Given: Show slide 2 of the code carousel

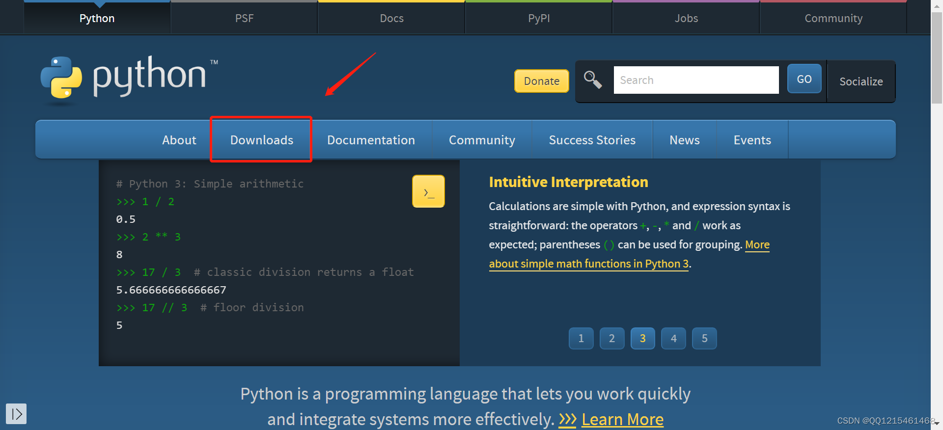Looking at the screenshot, I should tap(612, 338).
